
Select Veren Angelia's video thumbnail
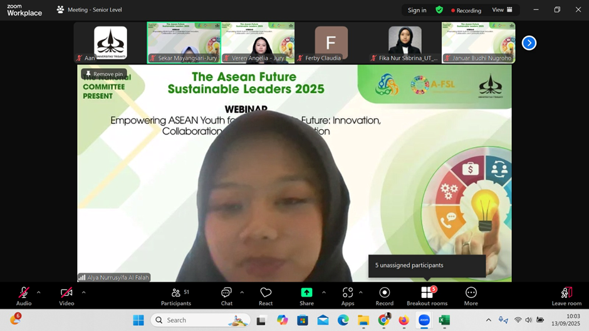tap(258, 43)
